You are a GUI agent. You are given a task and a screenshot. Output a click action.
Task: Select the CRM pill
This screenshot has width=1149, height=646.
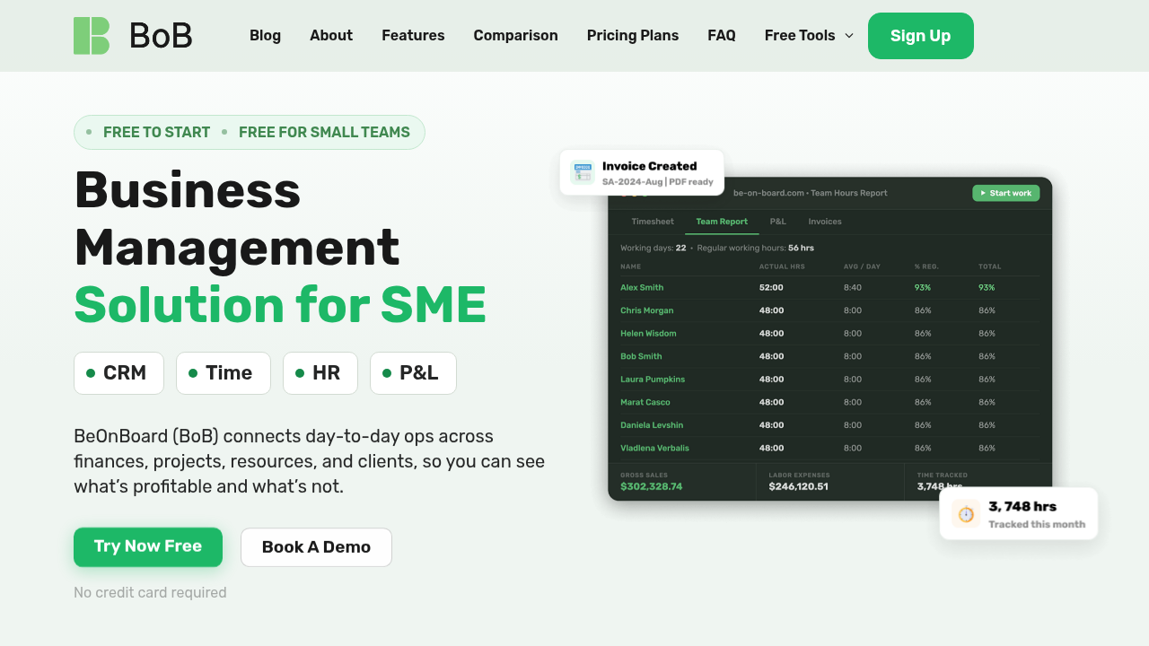[x=118, y=373]
